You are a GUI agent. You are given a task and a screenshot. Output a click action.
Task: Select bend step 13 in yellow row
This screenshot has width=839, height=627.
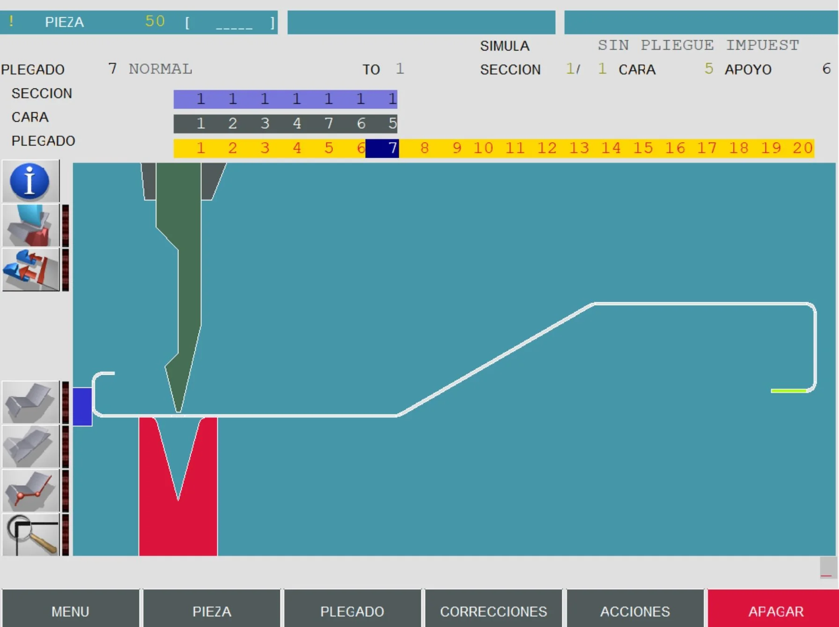[579, 148]
